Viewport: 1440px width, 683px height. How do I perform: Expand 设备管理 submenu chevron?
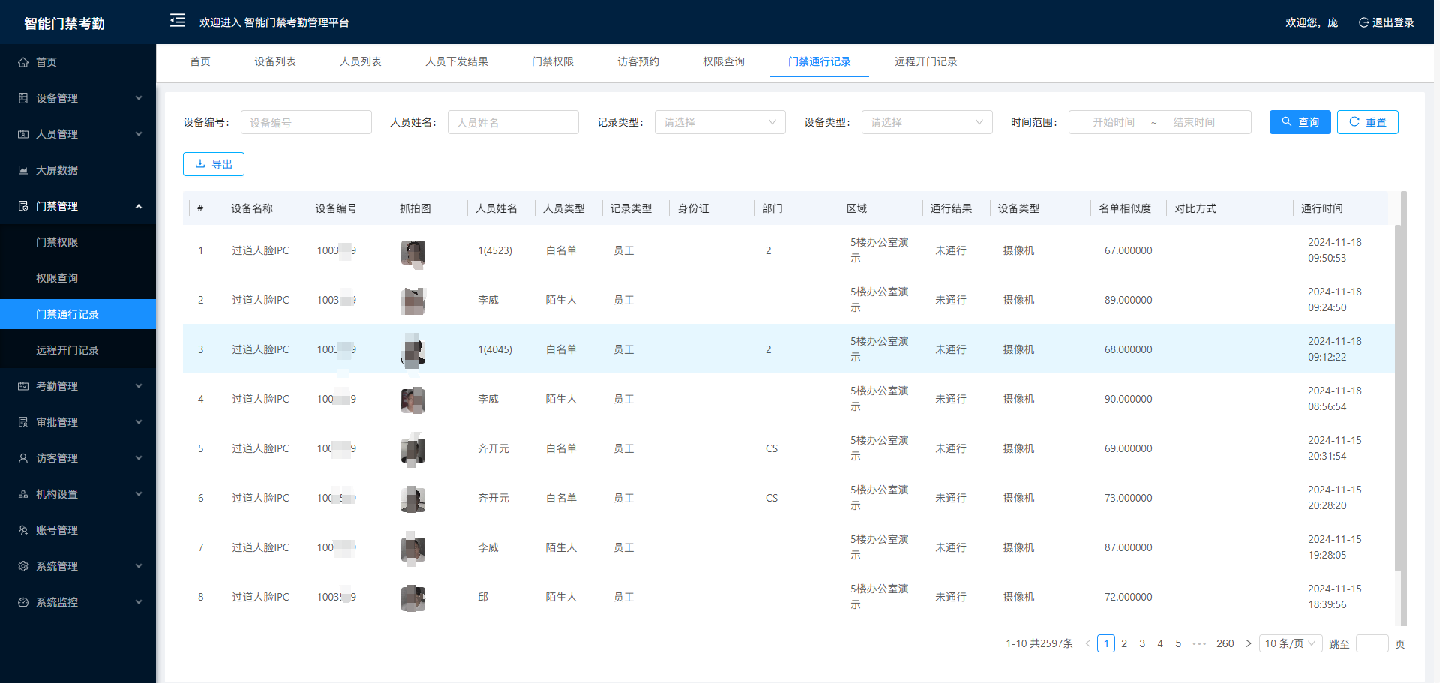pos(139,98)
